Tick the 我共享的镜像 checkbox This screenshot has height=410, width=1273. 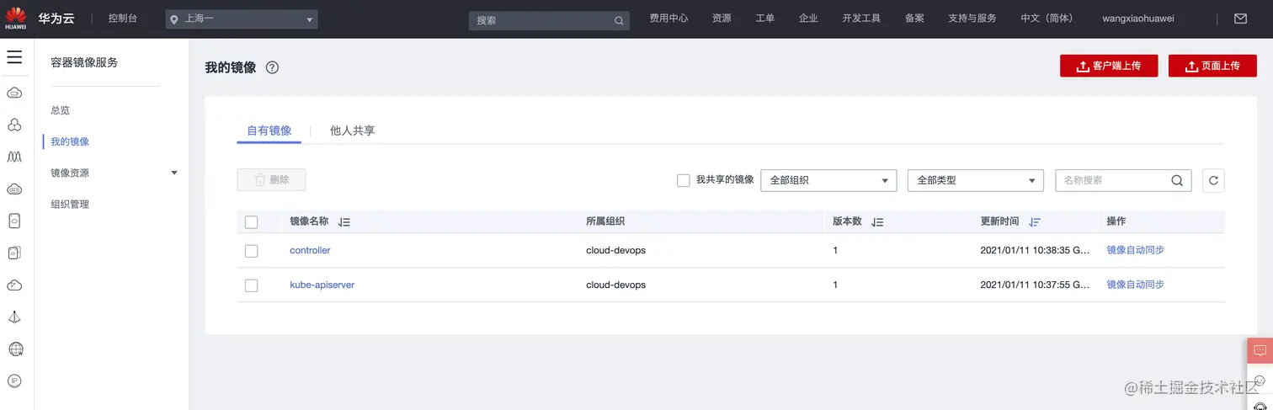[x=684, y=180]
